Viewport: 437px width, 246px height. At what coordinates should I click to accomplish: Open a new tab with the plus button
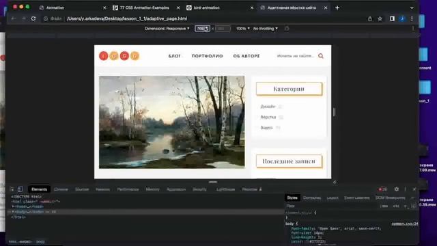[x=337, y=8]
